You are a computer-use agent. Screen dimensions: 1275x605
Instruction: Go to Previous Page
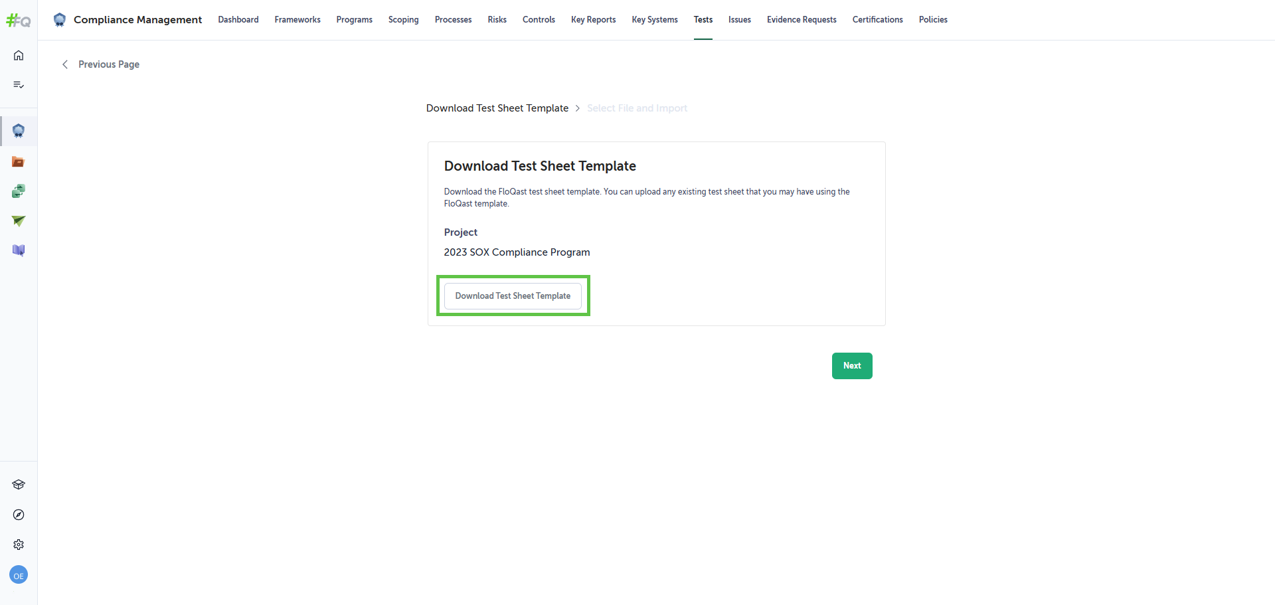pyautogui.click(x=109, y=64)
